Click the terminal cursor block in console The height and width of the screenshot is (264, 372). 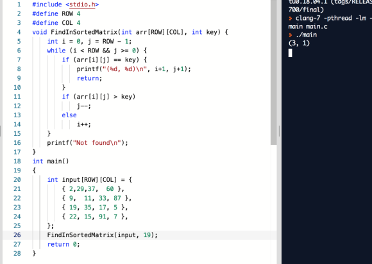click(290, 53)
